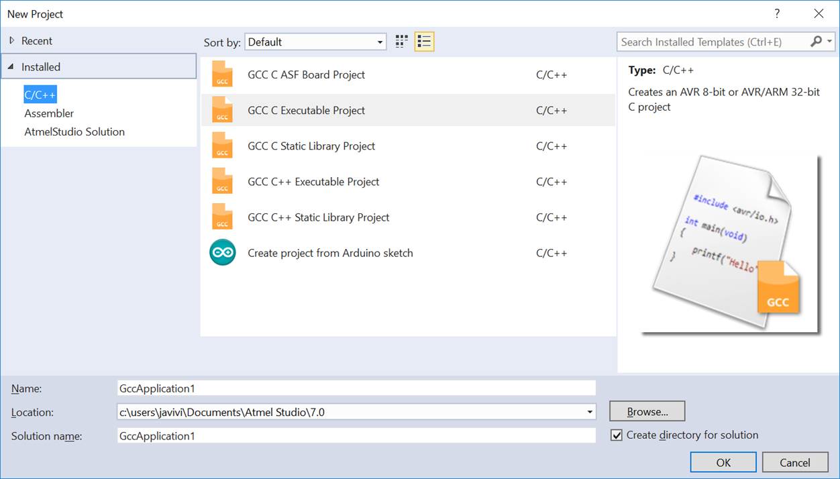The image size is (840, 479).
Task: Select GCC C ASF Board Project text
Action: [x=306, y=74]
